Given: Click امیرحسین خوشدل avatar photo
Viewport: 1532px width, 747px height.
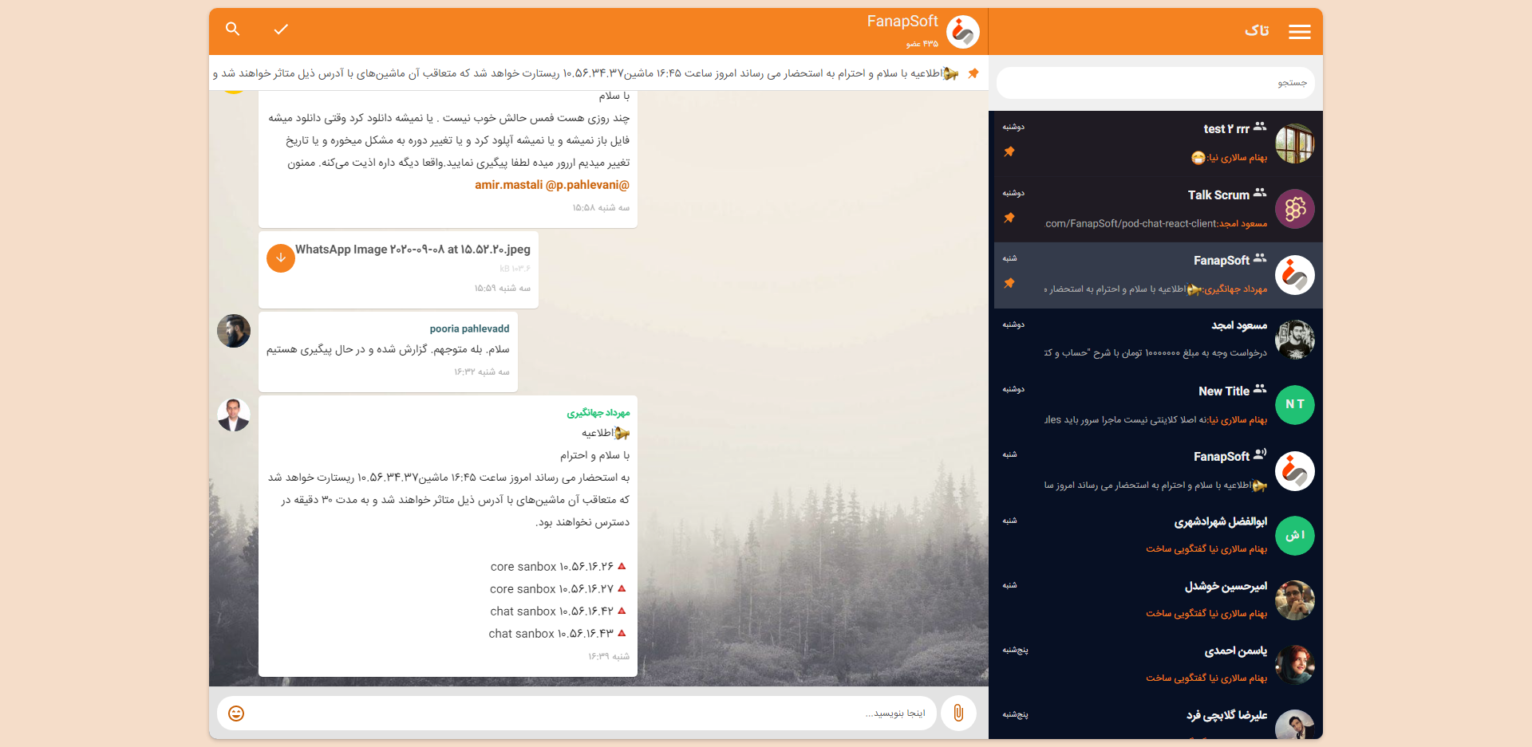Looking at the screenshot, I should click(1294, 600).
